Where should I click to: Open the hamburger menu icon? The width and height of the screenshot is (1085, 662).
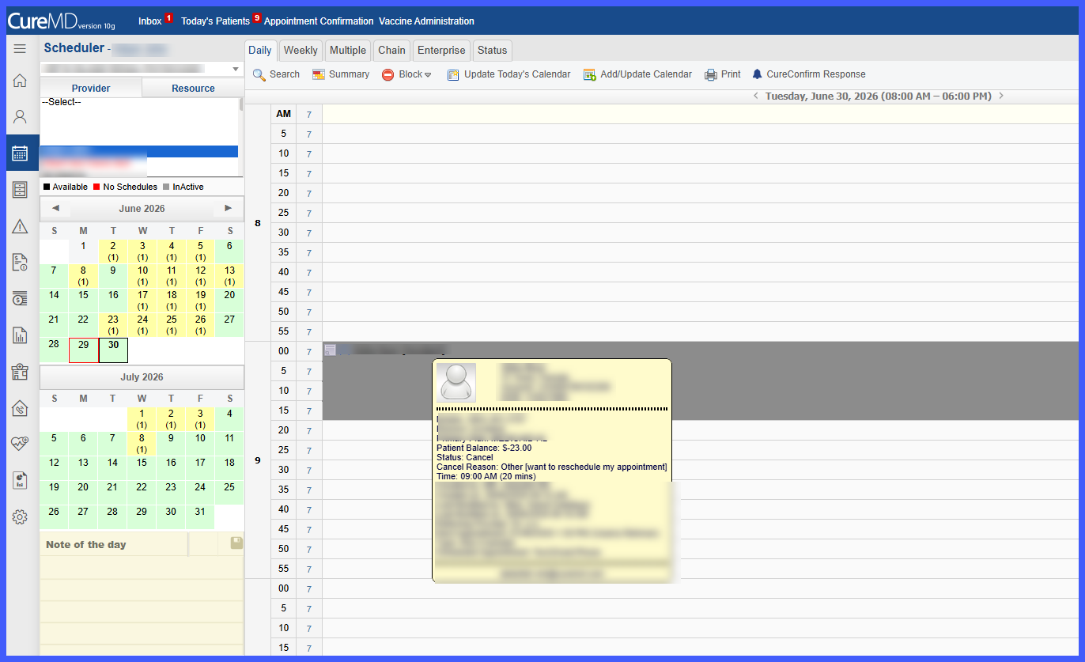(21, 49)
